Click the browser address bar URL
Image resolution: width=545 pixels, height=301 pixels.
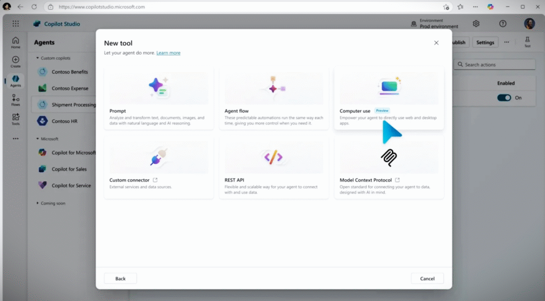[102, 6]
